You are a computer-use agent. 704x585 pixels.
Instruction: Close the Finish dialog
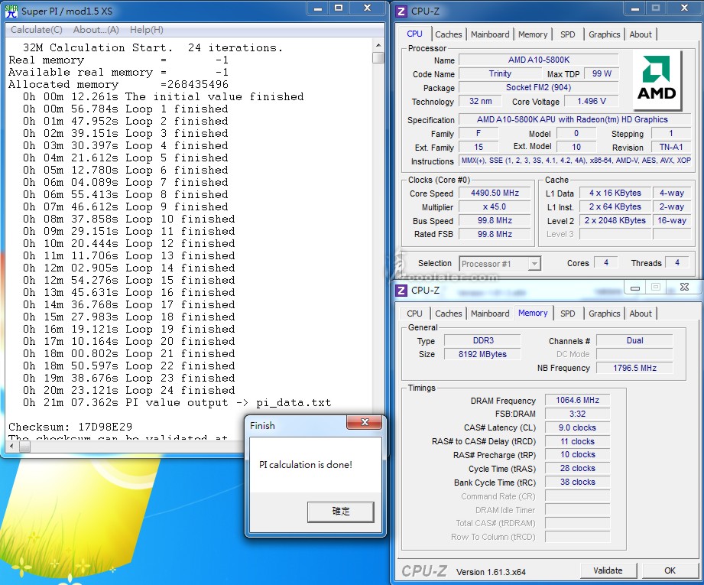(364, 422)
